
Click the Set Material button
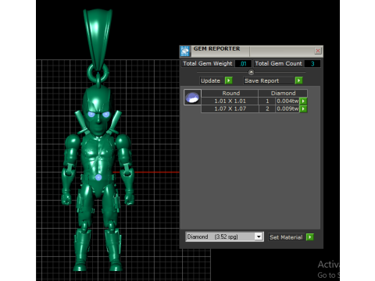click(x=286, y=237)
